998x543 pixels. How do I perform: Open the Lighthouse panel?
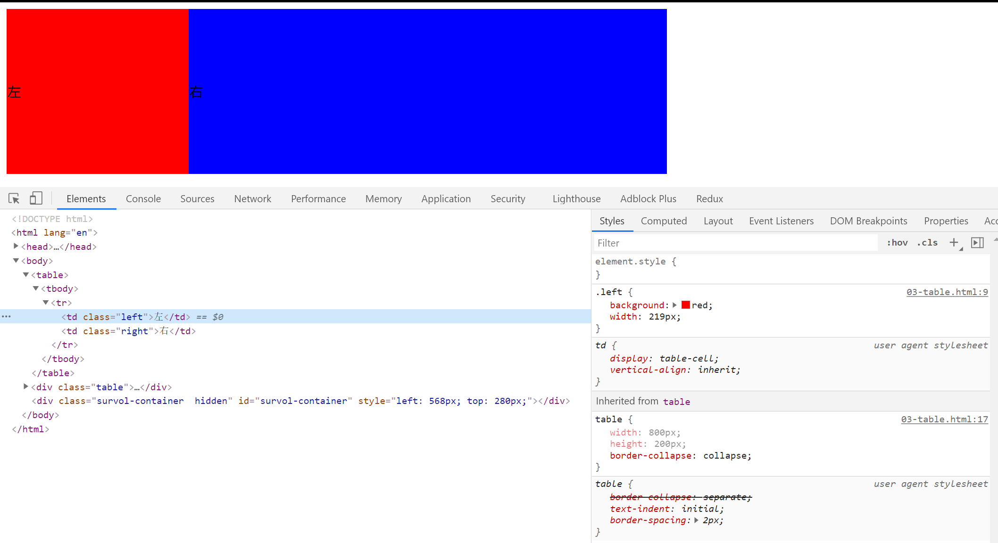click(576, 198)
